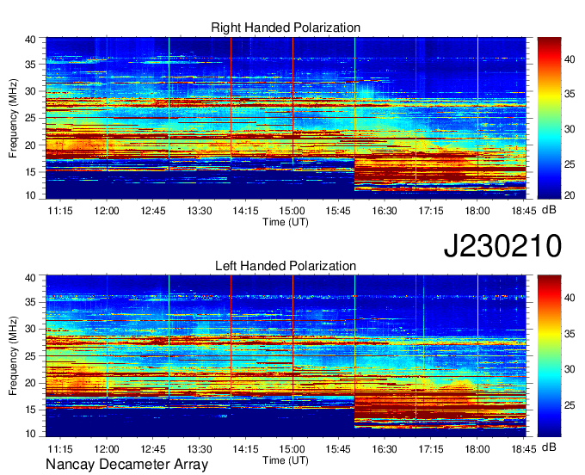Click 12:00 time tick under Left Handed plot

click(x=107, y=449)
